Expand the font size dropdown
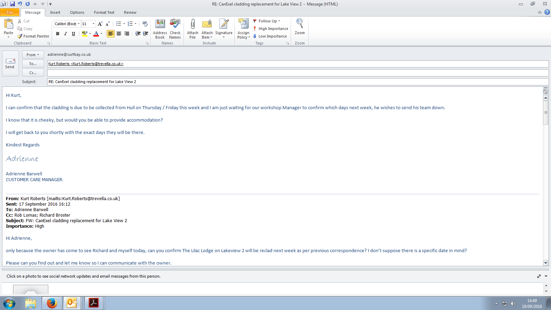 93,24
